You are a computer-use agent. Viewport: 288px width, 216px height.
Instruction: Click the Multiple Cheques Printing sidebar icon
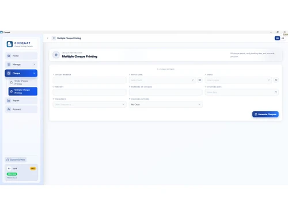click(x=12, y=92)
